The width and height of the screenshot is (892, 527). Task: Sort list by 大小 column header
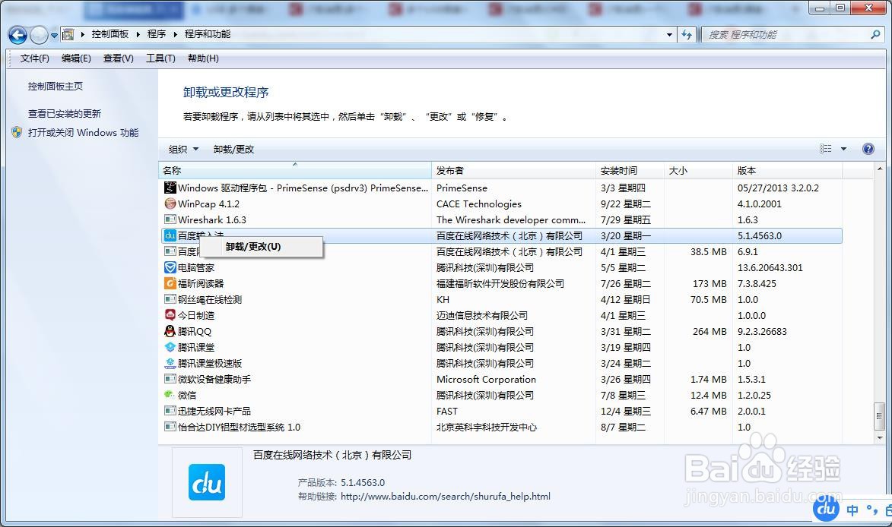coord(699,170)
